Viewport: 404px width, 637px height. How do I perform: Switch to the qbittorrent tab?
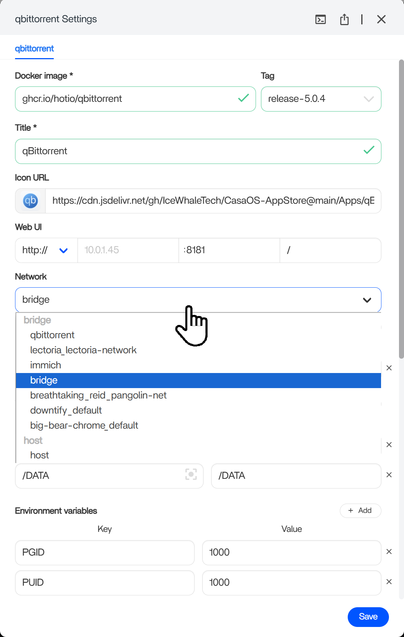[x=34, y=48]
